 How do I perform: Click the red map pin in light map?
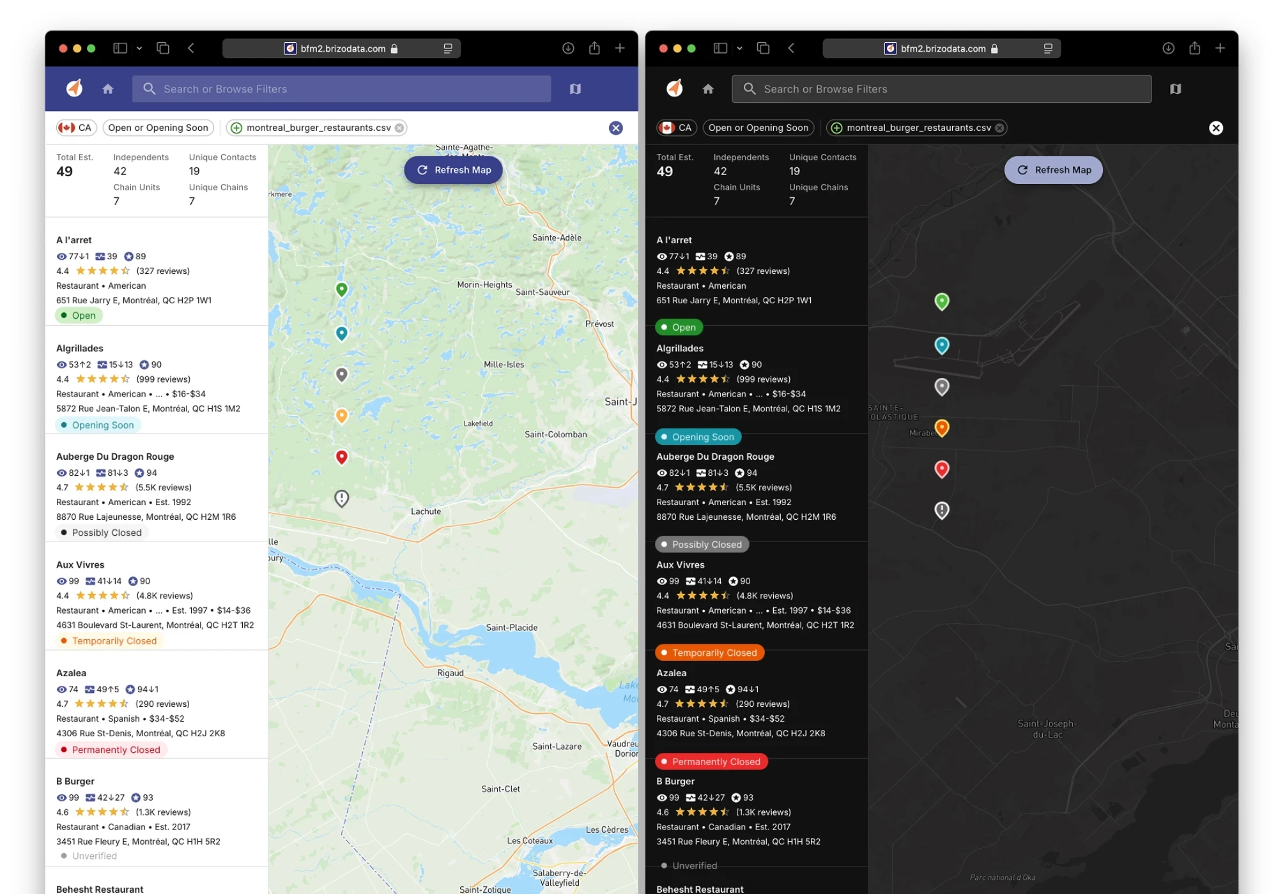pyautogui.click(x=342, y=457)
